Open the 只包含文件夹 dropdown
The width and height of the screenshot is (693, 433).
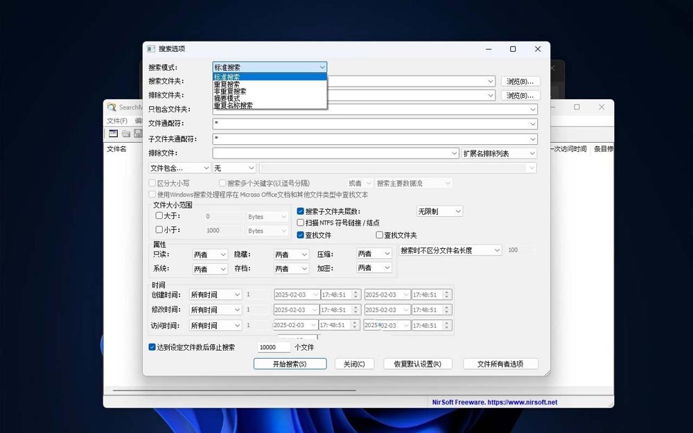coord(533,109)
